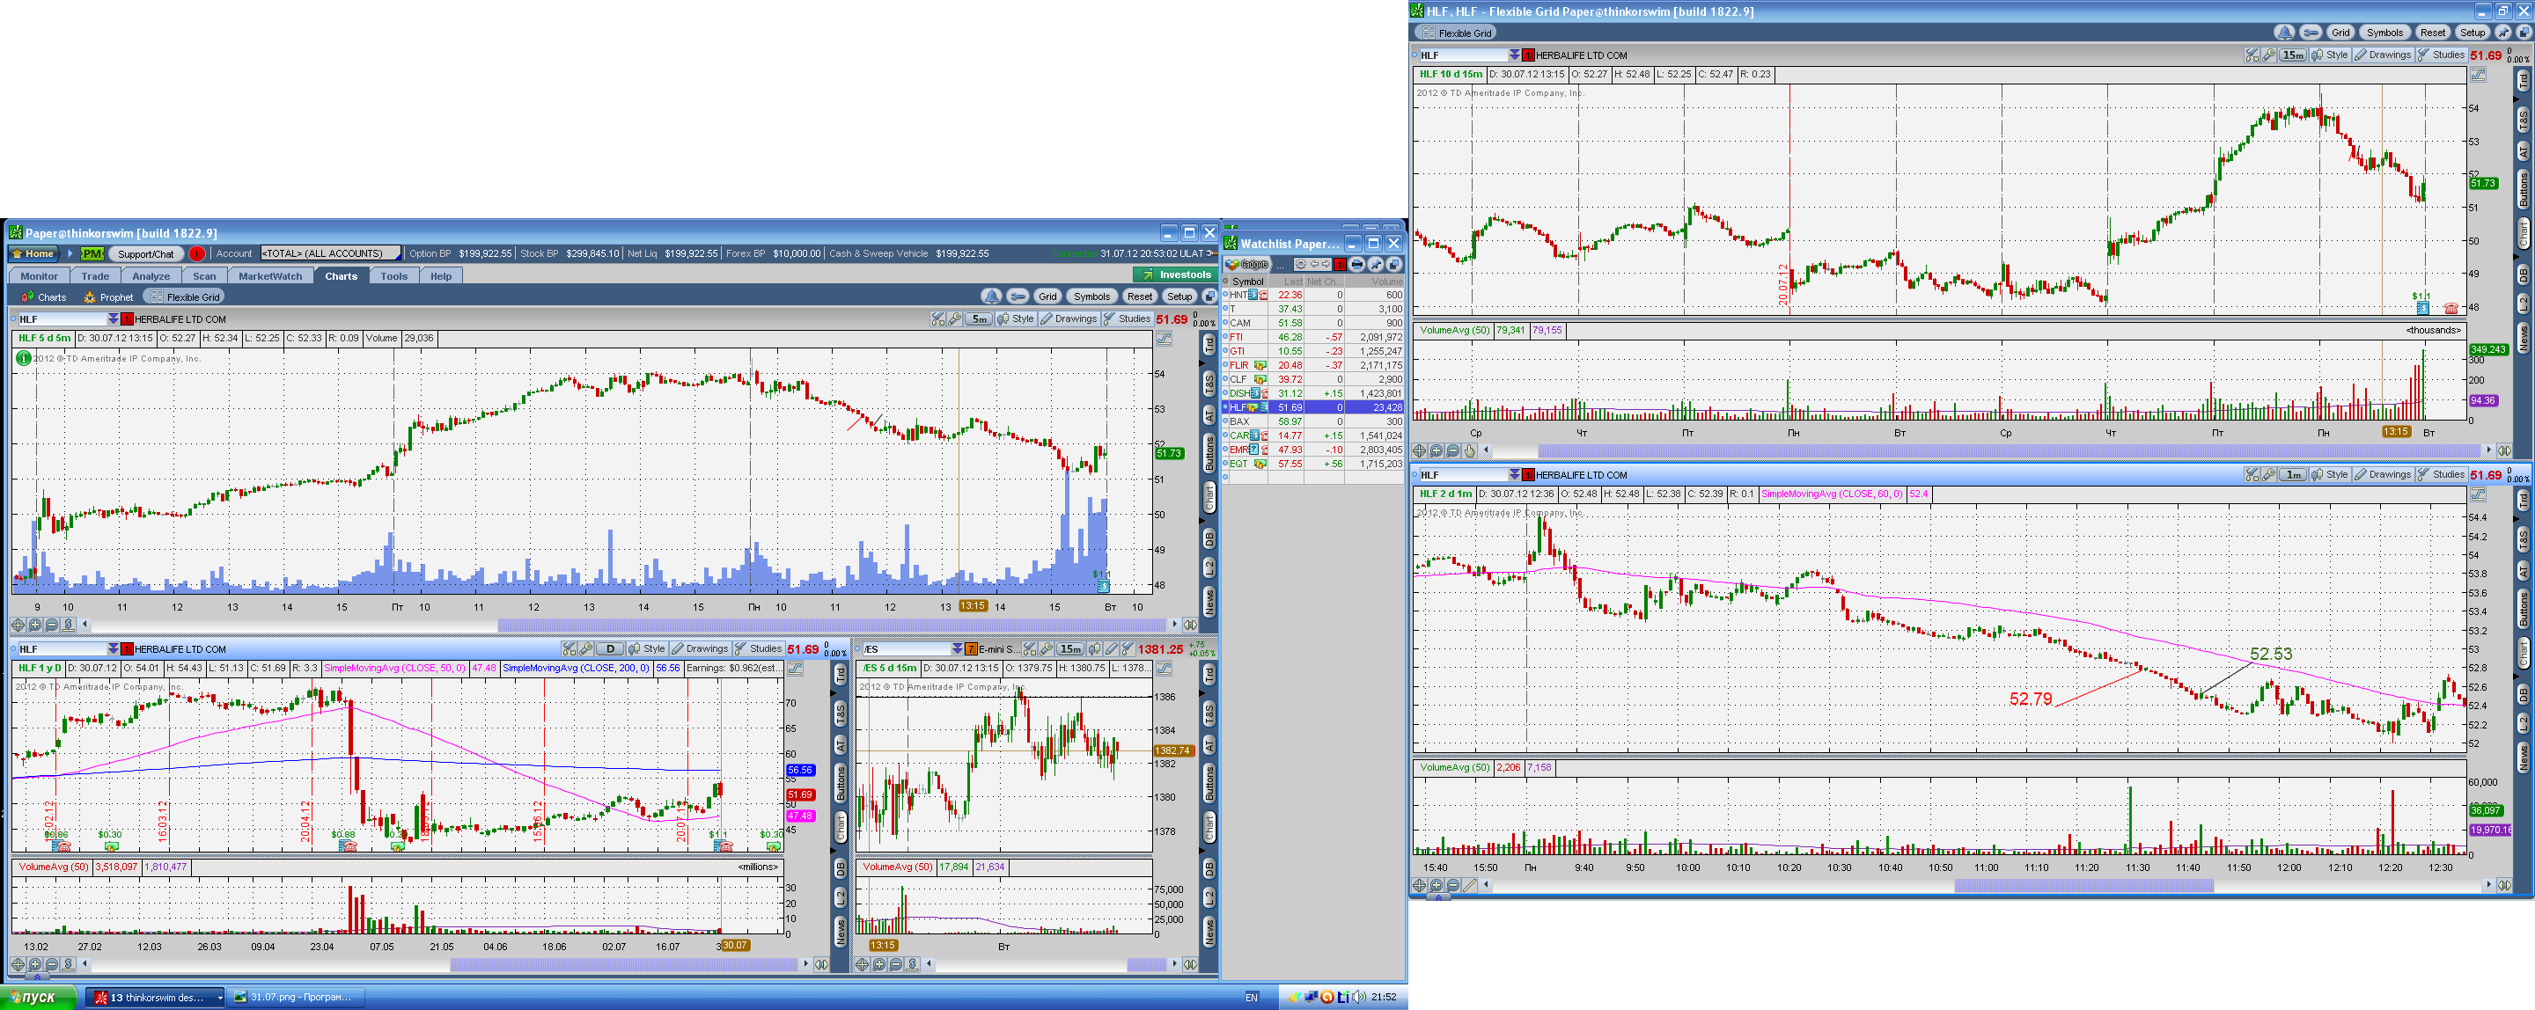Open Studies menu on HLF daily chart

click(x=758, y=649)
